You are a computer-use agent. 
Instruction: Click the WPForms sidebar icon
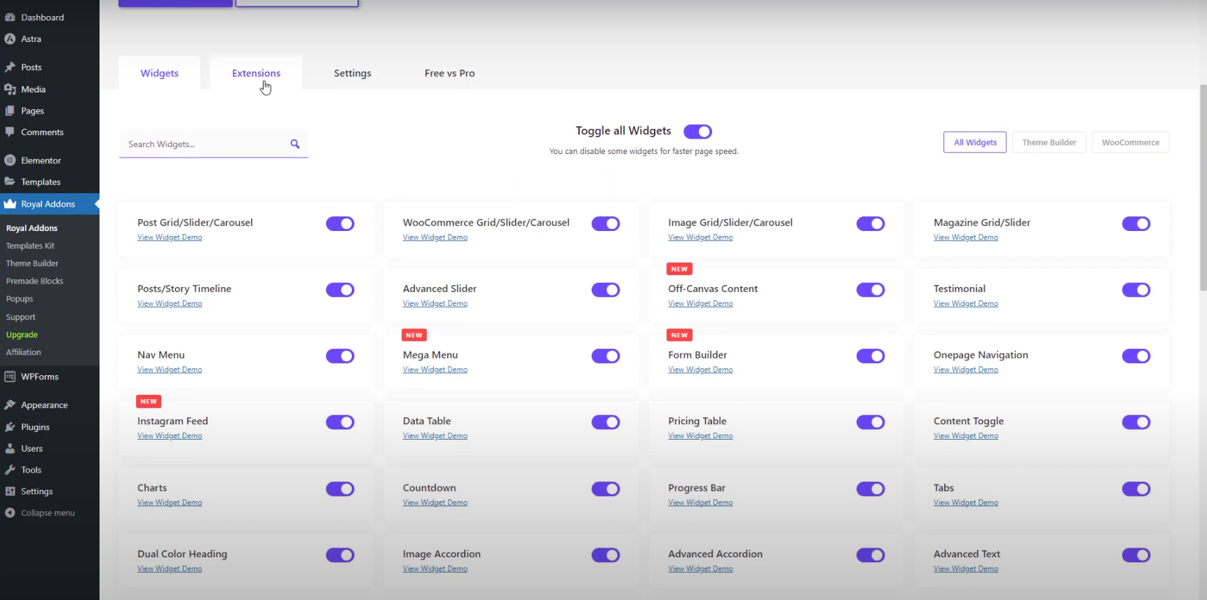(10, 377)
